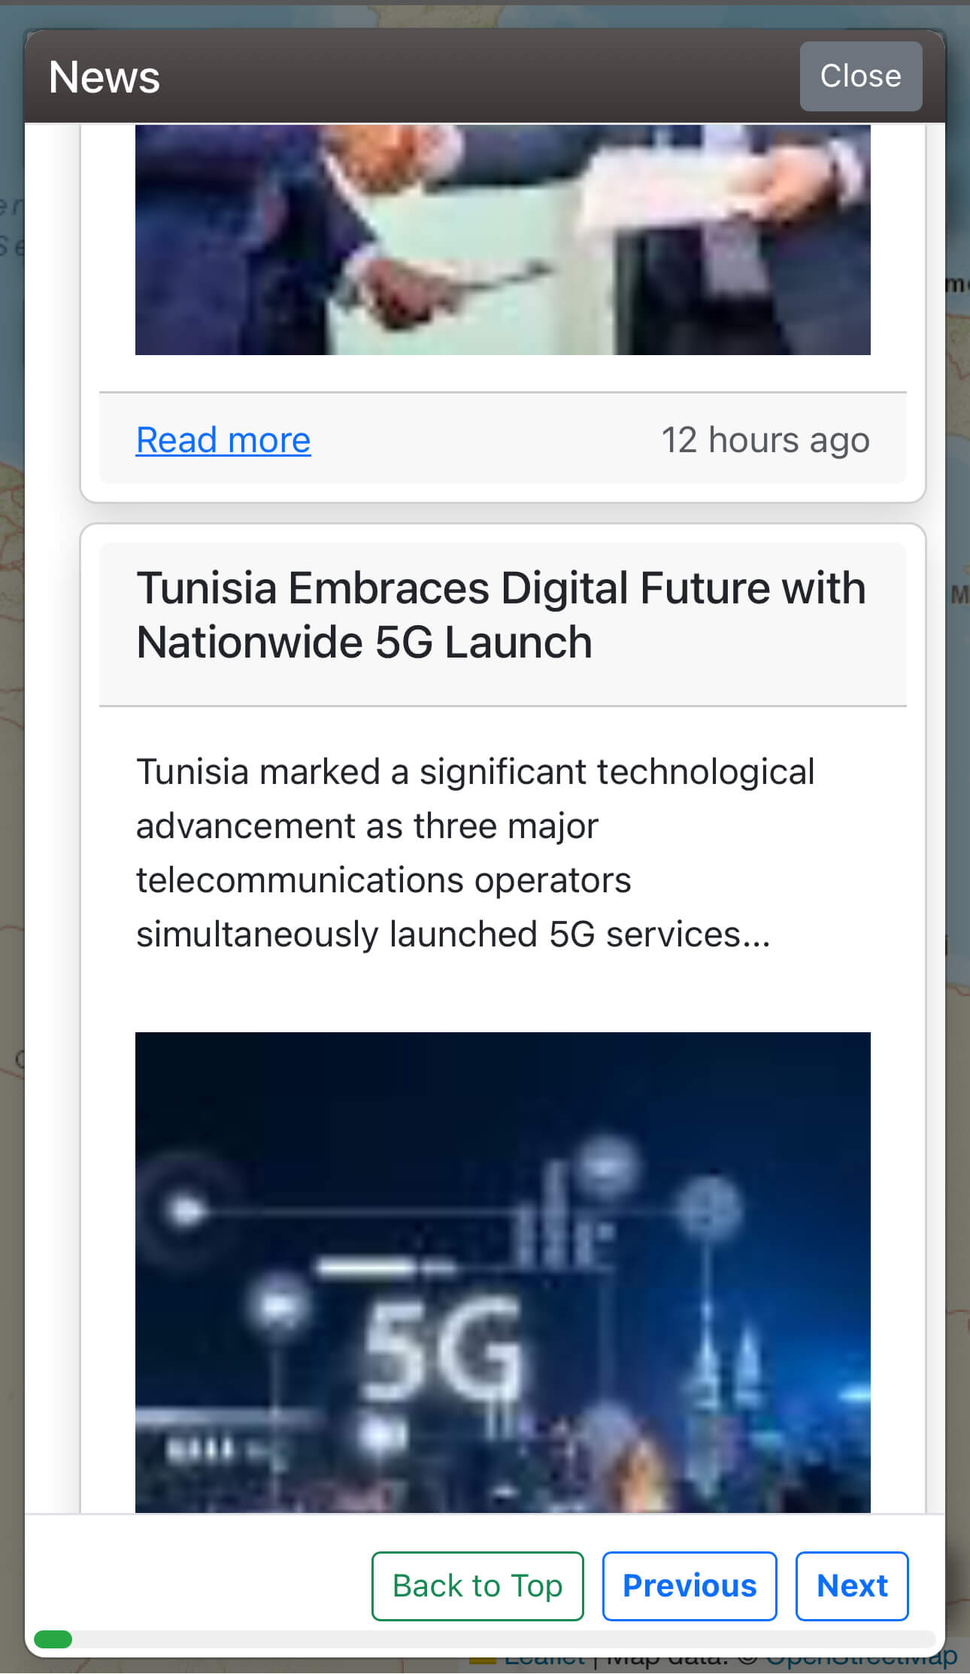Click the Tunisia article summary paragraph
970x1674 pixels.
474,852
